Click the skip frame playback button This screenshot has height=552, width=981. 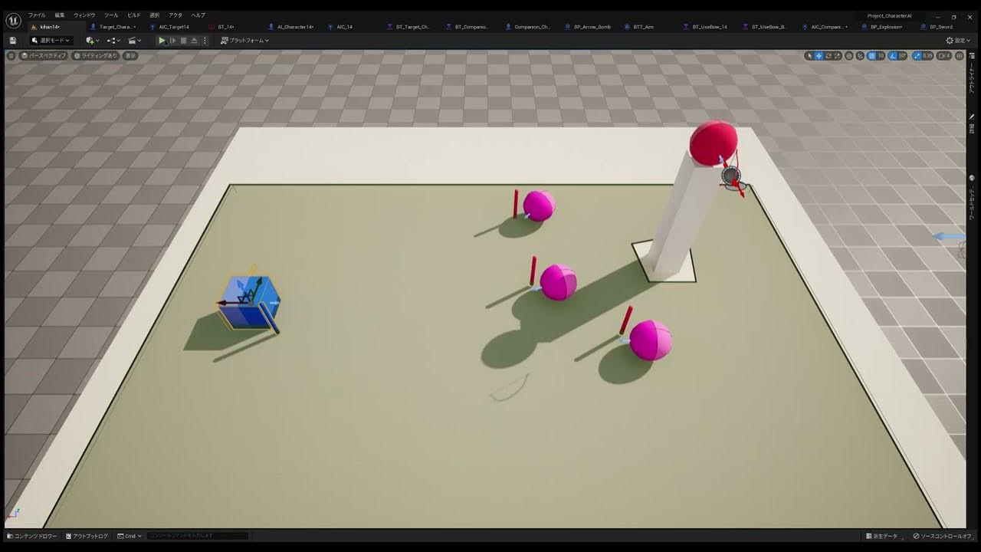pos(172,41)
